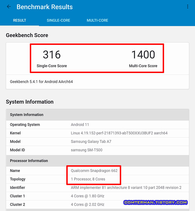Viewport: 195px width, 211px height.
Task: Click the Topology row label
Action: pyautogui.click(x=18, y=179)
